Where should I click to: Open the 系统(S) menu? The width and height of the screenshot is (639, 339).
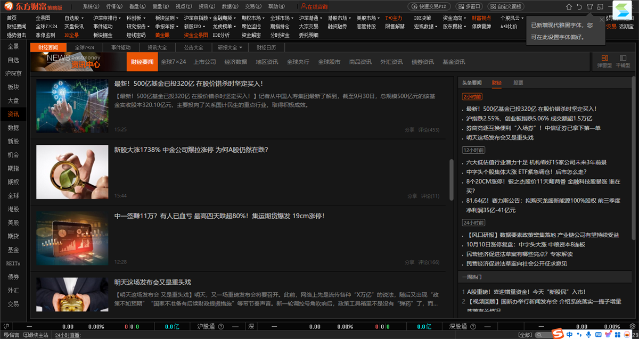(x=91, y=7)
